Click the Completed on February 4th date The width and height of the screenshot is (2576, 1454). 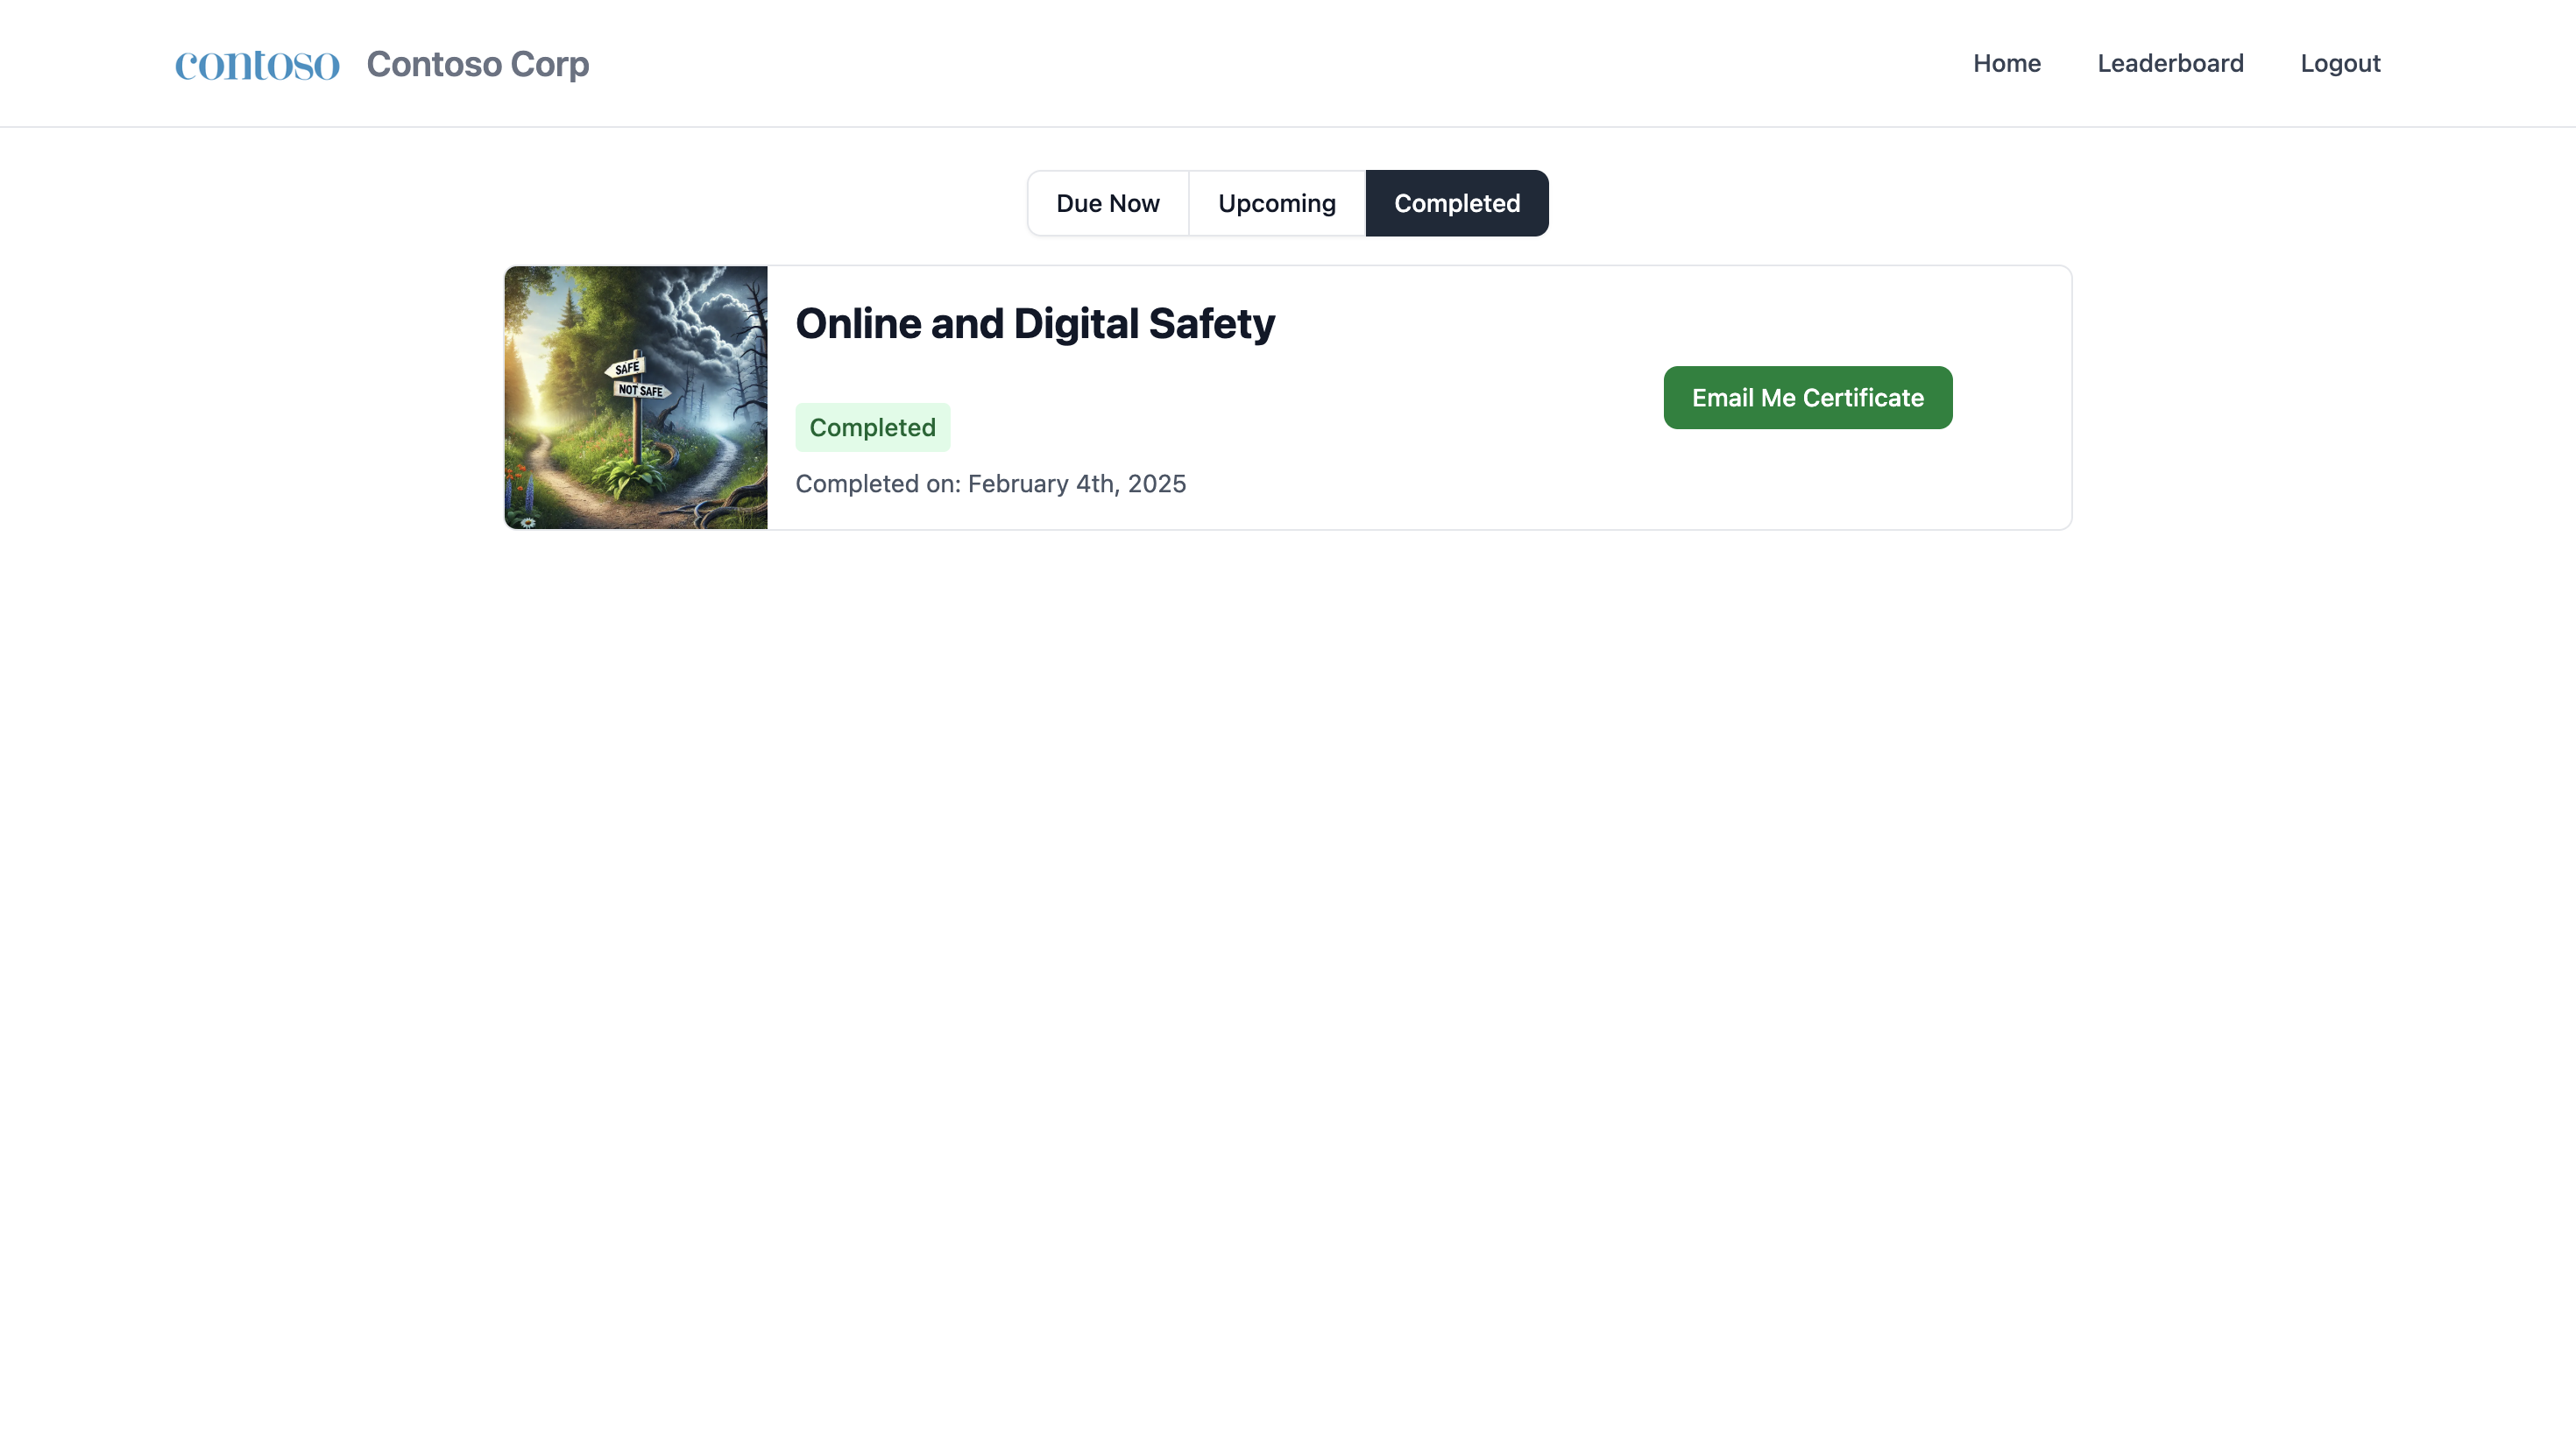click(990, 484)
